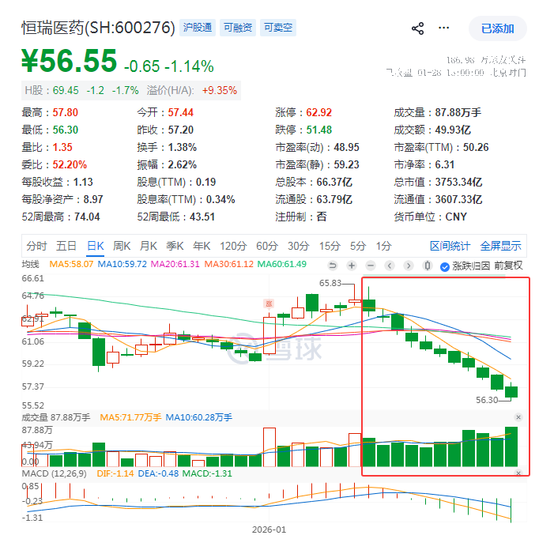The image size is (554, 539).
Task: Click the H股 price 69.45
Action: [66, 90]
